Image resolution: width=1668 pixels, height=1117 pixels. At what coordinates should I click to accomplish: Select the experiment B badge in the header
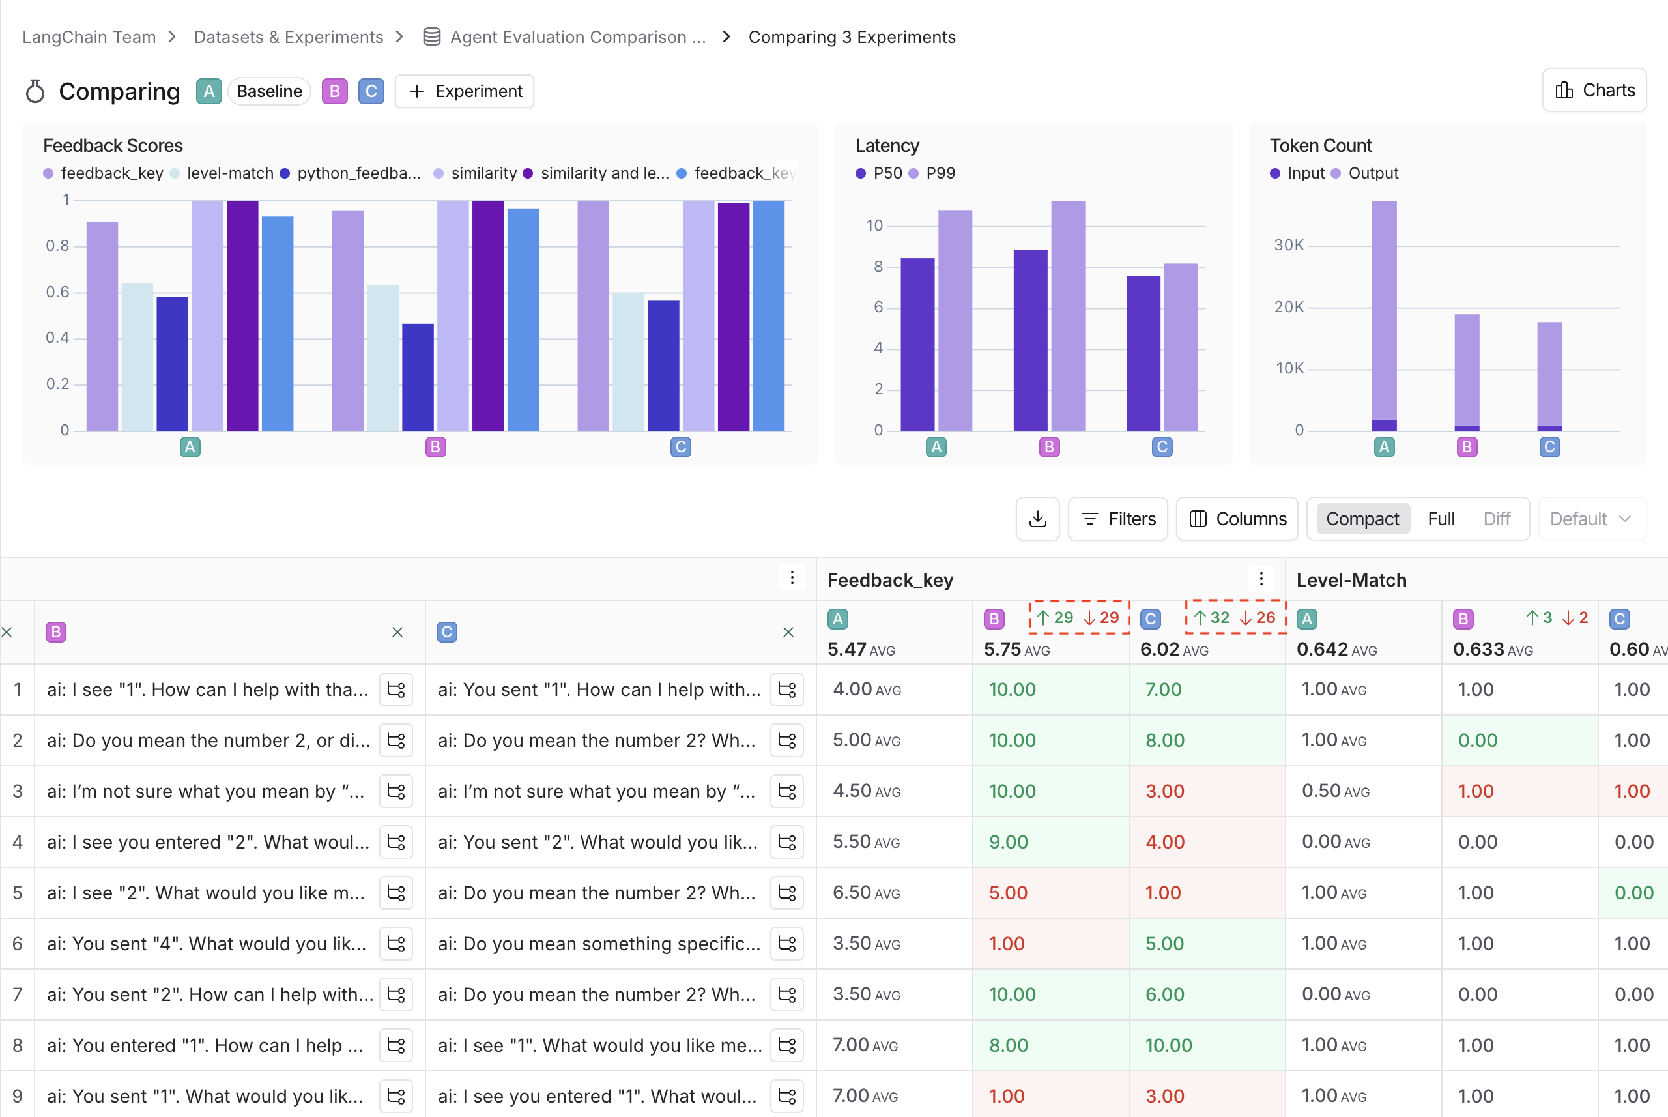coord(335,91)
